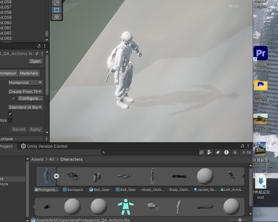
Task: Open the Humanoid animation type dropdown
Action: click(x=25, y=83)
